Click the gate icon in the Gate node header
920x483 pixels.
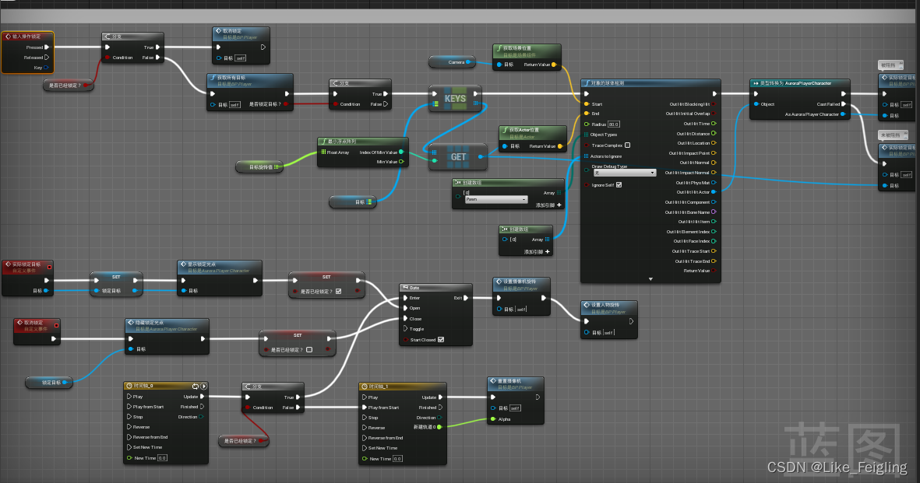click(406, 288)
